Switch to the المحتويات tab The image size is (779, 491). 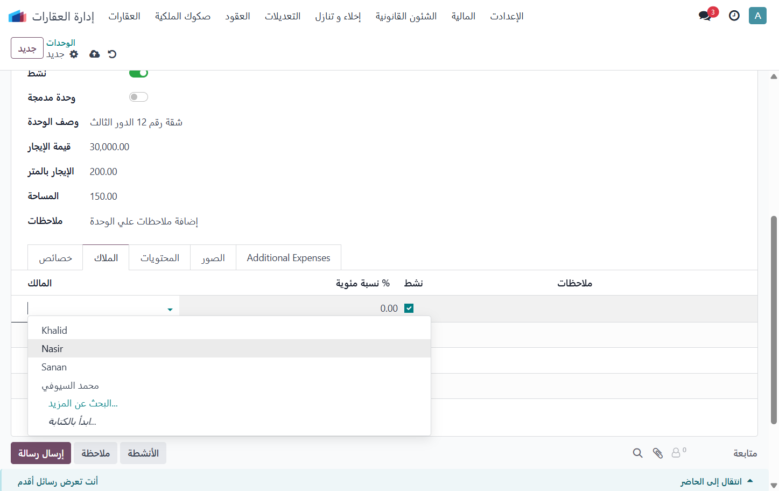point(160,258)
